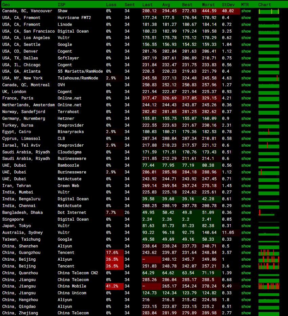Viewport: 288px width, 316px height.
Task: Click the 11.05 StDev for Sydney
Action: (228, 233)
